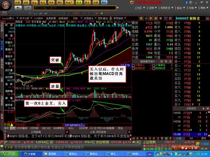Click the 资讯 top menu button
This screenshot has height=157, width=210.
coord(79,2)
